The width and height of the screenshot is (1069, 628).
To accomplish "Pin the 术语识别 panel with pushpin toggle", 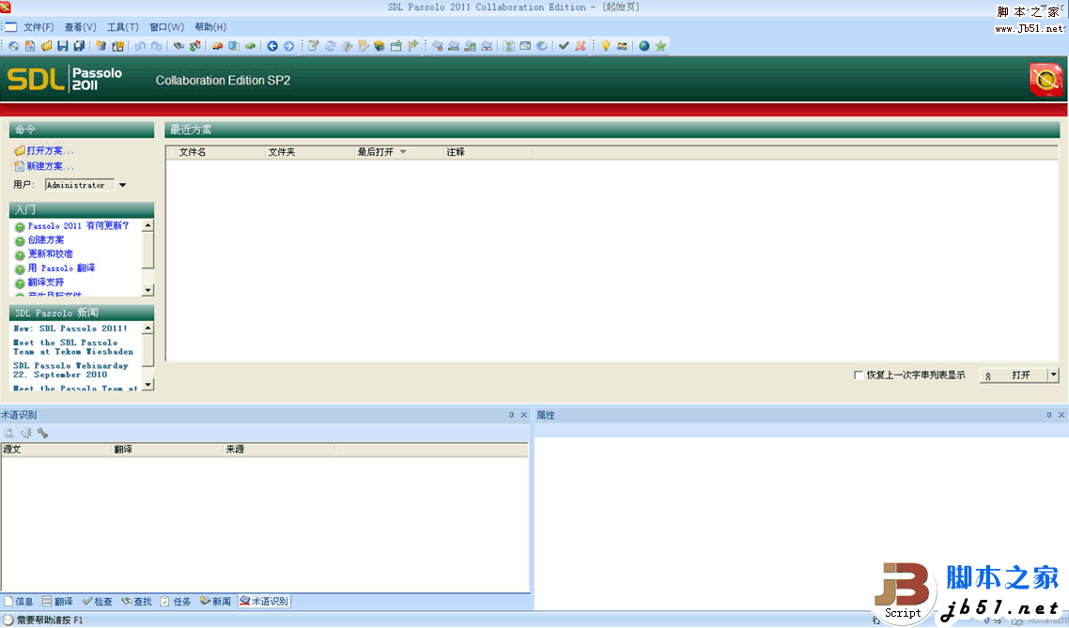I will (511, 415).
